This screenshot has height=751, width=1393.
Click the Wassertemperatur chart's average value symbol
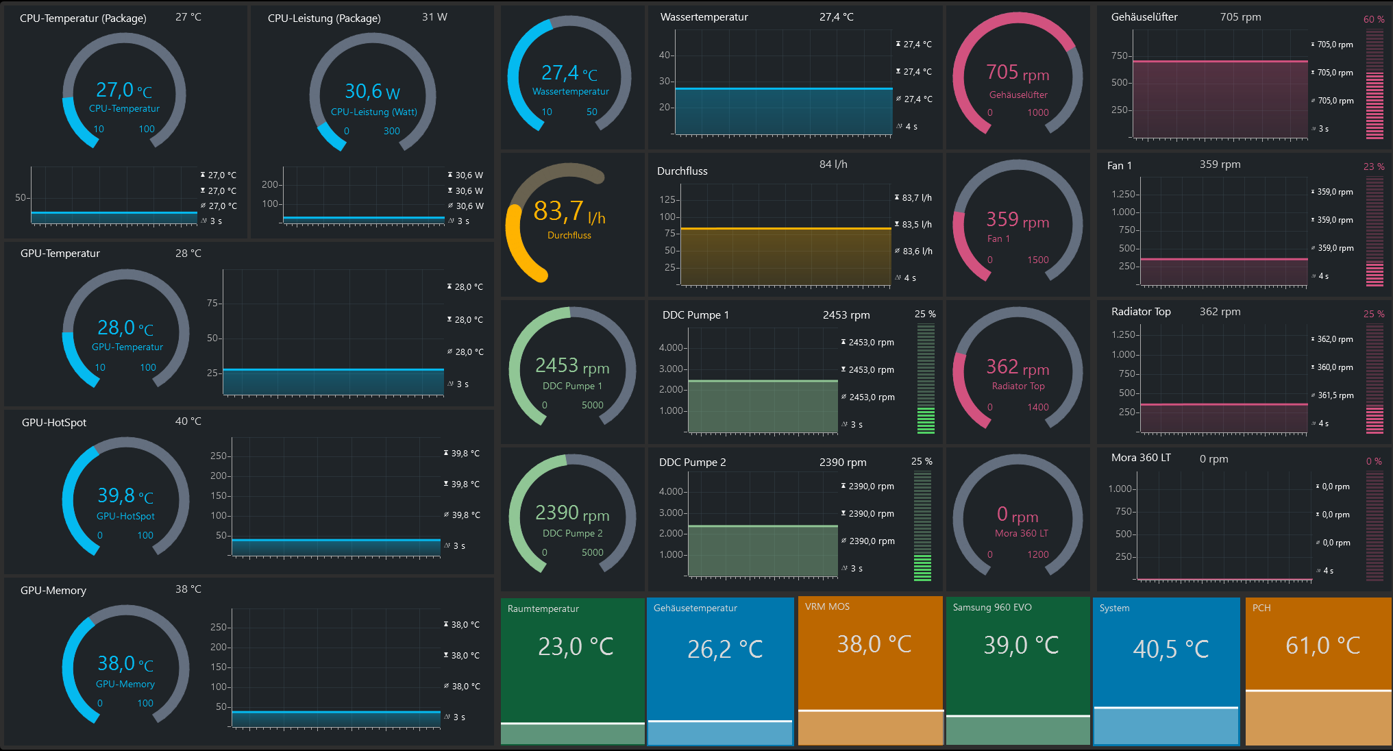click(899, 99)
